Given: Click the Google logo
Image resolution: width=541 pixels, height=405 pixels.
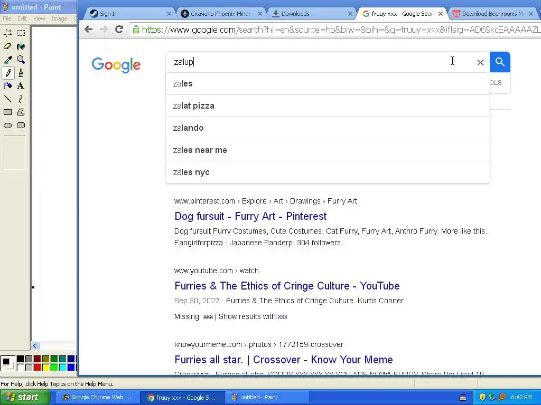Looking at the screenshot, I should click(x=116, y=65).
